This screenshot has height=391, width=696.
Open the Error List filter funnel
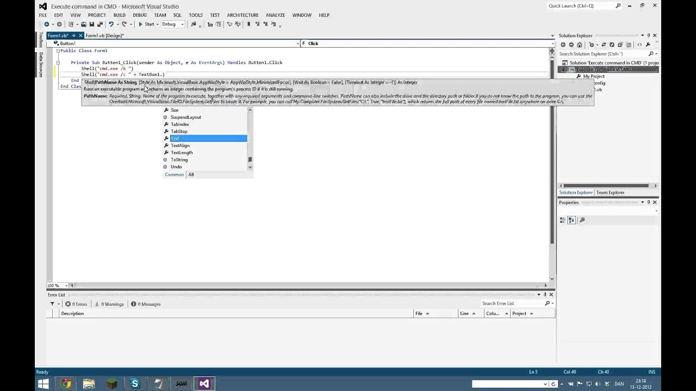click(53, 304)
